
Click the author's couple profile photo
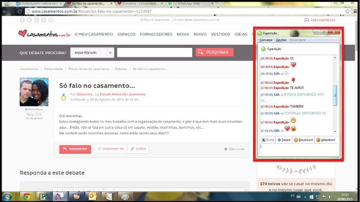(34, 92)
